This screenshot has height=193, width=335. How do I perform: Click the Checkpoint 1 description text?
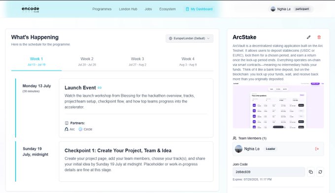pos(135,164)
